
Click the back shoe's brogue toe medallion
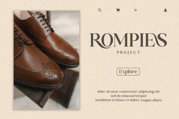[x=70, y=54]
